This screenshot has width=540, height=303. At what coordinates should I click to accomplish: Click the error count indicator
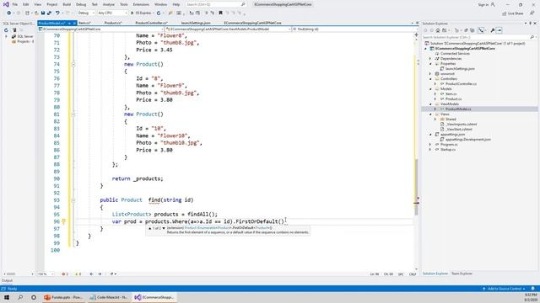coord(65,274)
